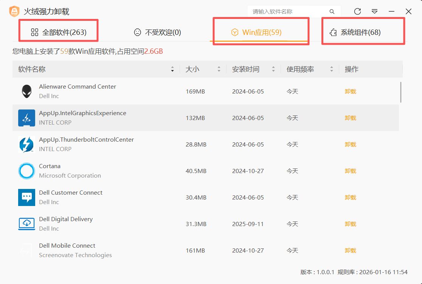Click the 软件名称 column header
The width and height of the screenshot is (422, 284).
pos(32,69)
